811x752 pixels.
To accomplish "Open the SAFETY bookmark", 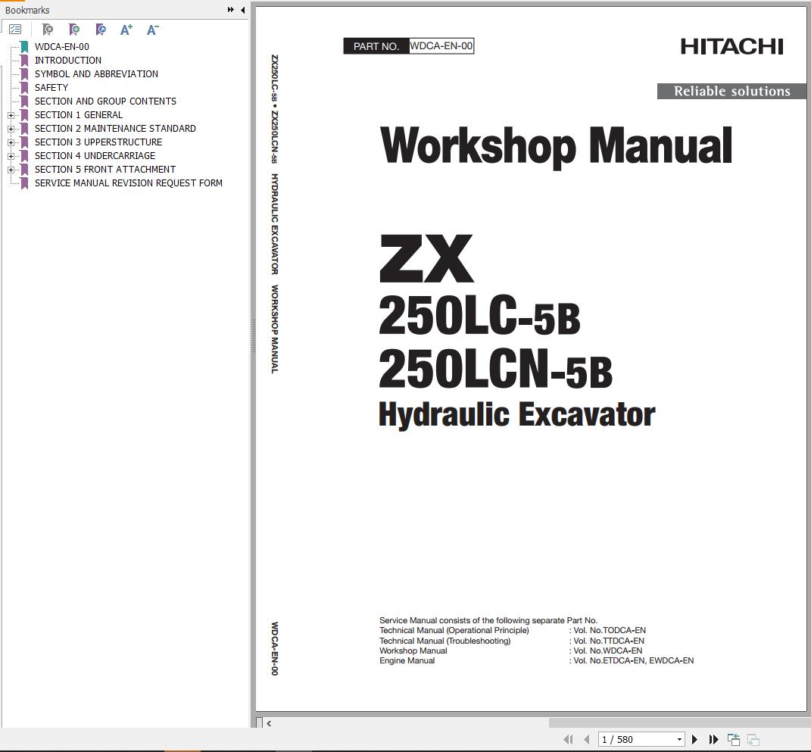I will coord(51,87).
